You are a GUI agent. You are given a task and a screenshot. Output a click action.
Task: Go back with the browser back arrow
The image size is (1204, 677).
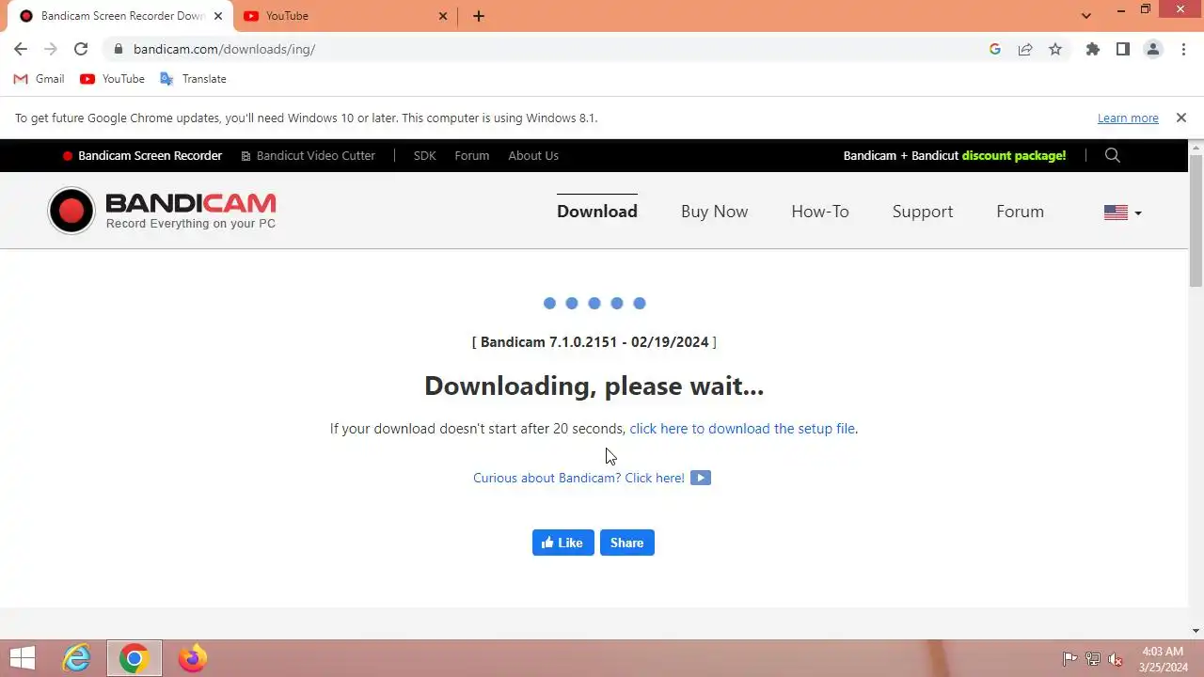[21, 49]
